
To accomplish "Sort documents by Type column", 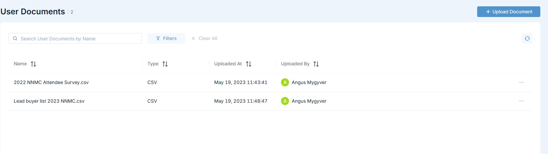I will (165, 64).
